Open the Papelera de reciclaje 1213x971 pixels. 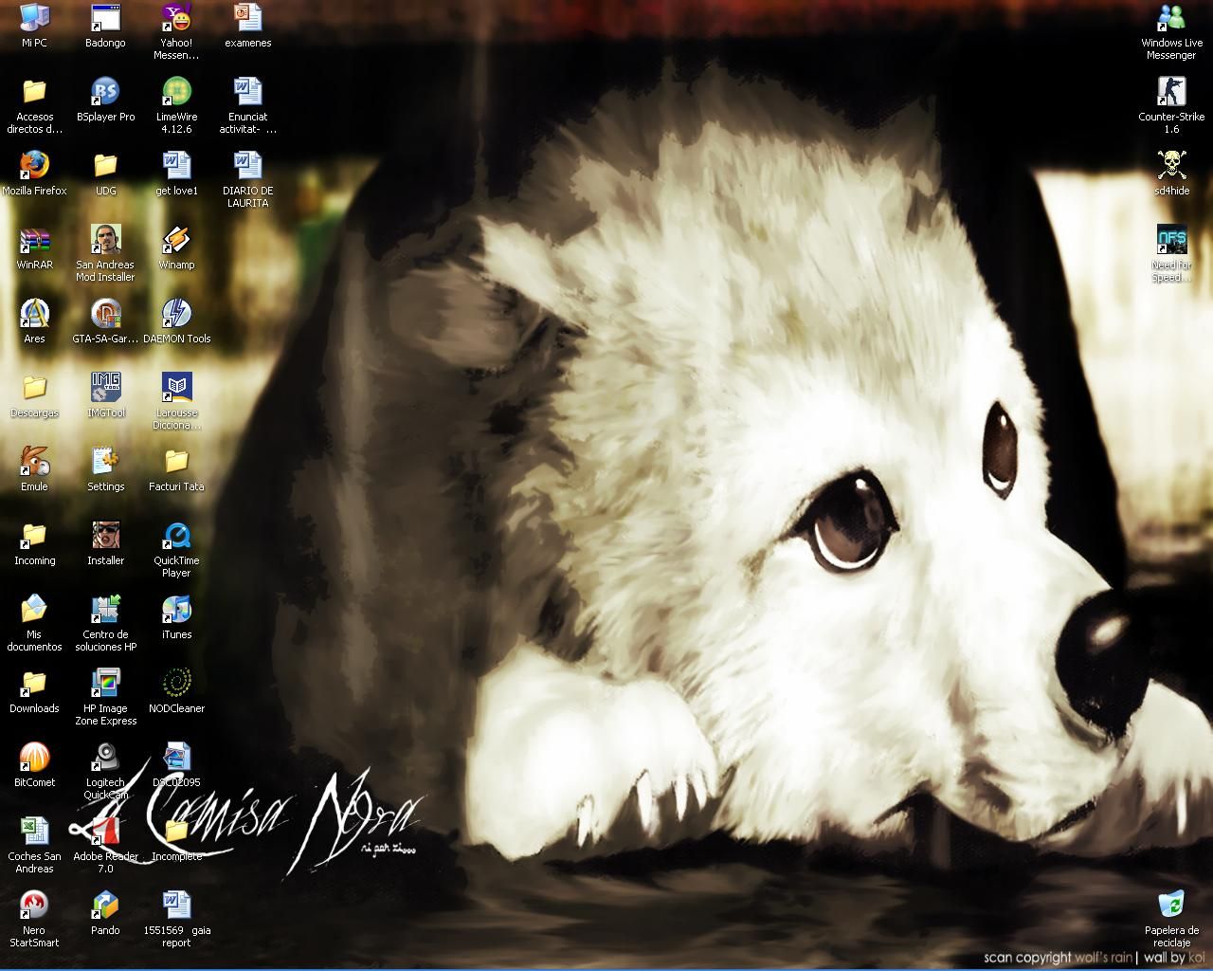tap(1171, 905)
